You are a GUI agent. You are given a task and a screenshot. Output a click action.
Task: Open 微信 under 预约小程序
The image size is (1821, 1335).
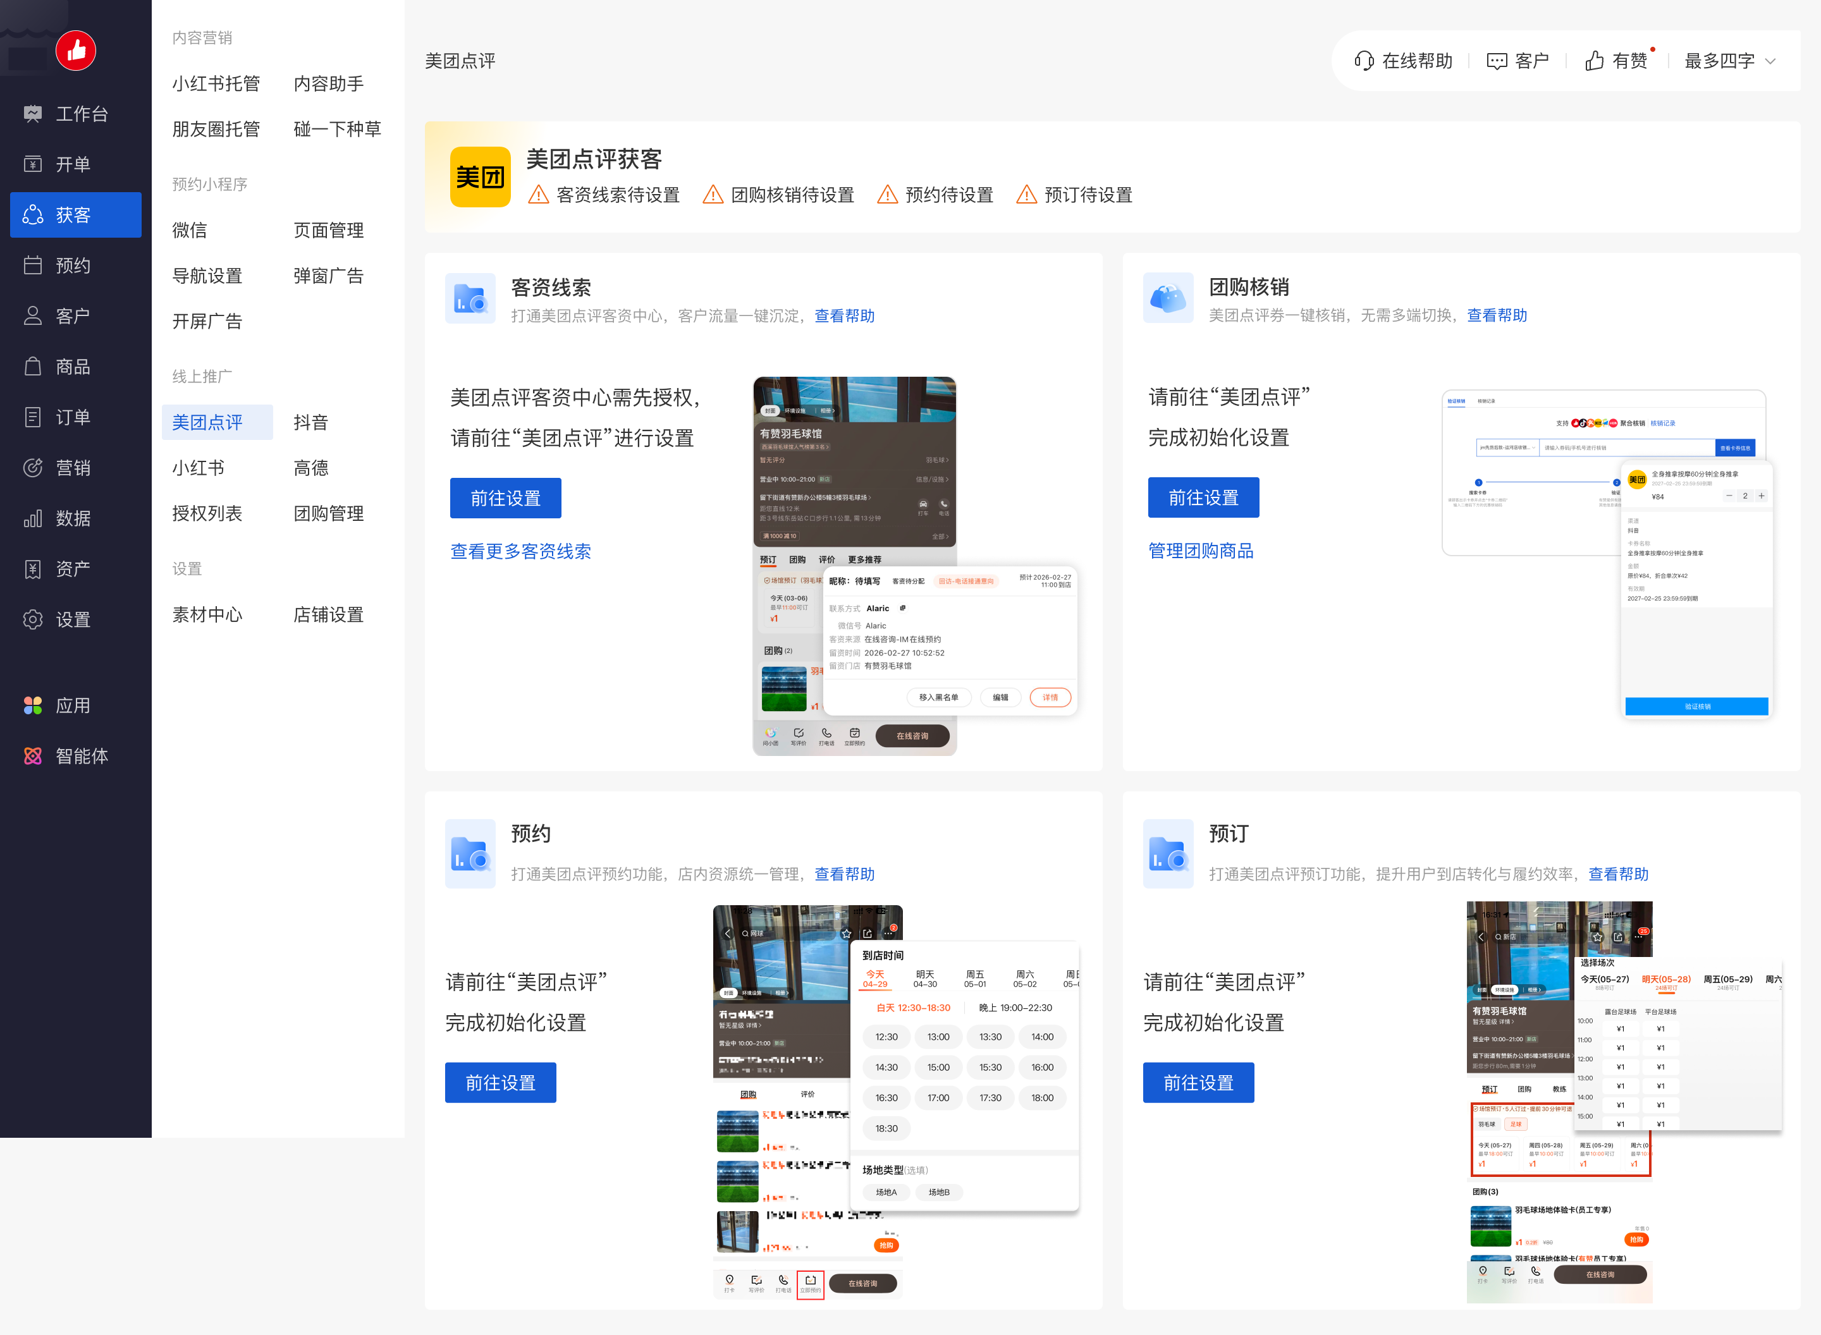click(x=189, y=230)
